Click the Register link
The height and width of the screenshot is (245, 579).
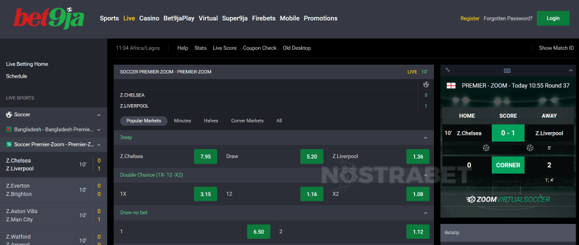470,18
